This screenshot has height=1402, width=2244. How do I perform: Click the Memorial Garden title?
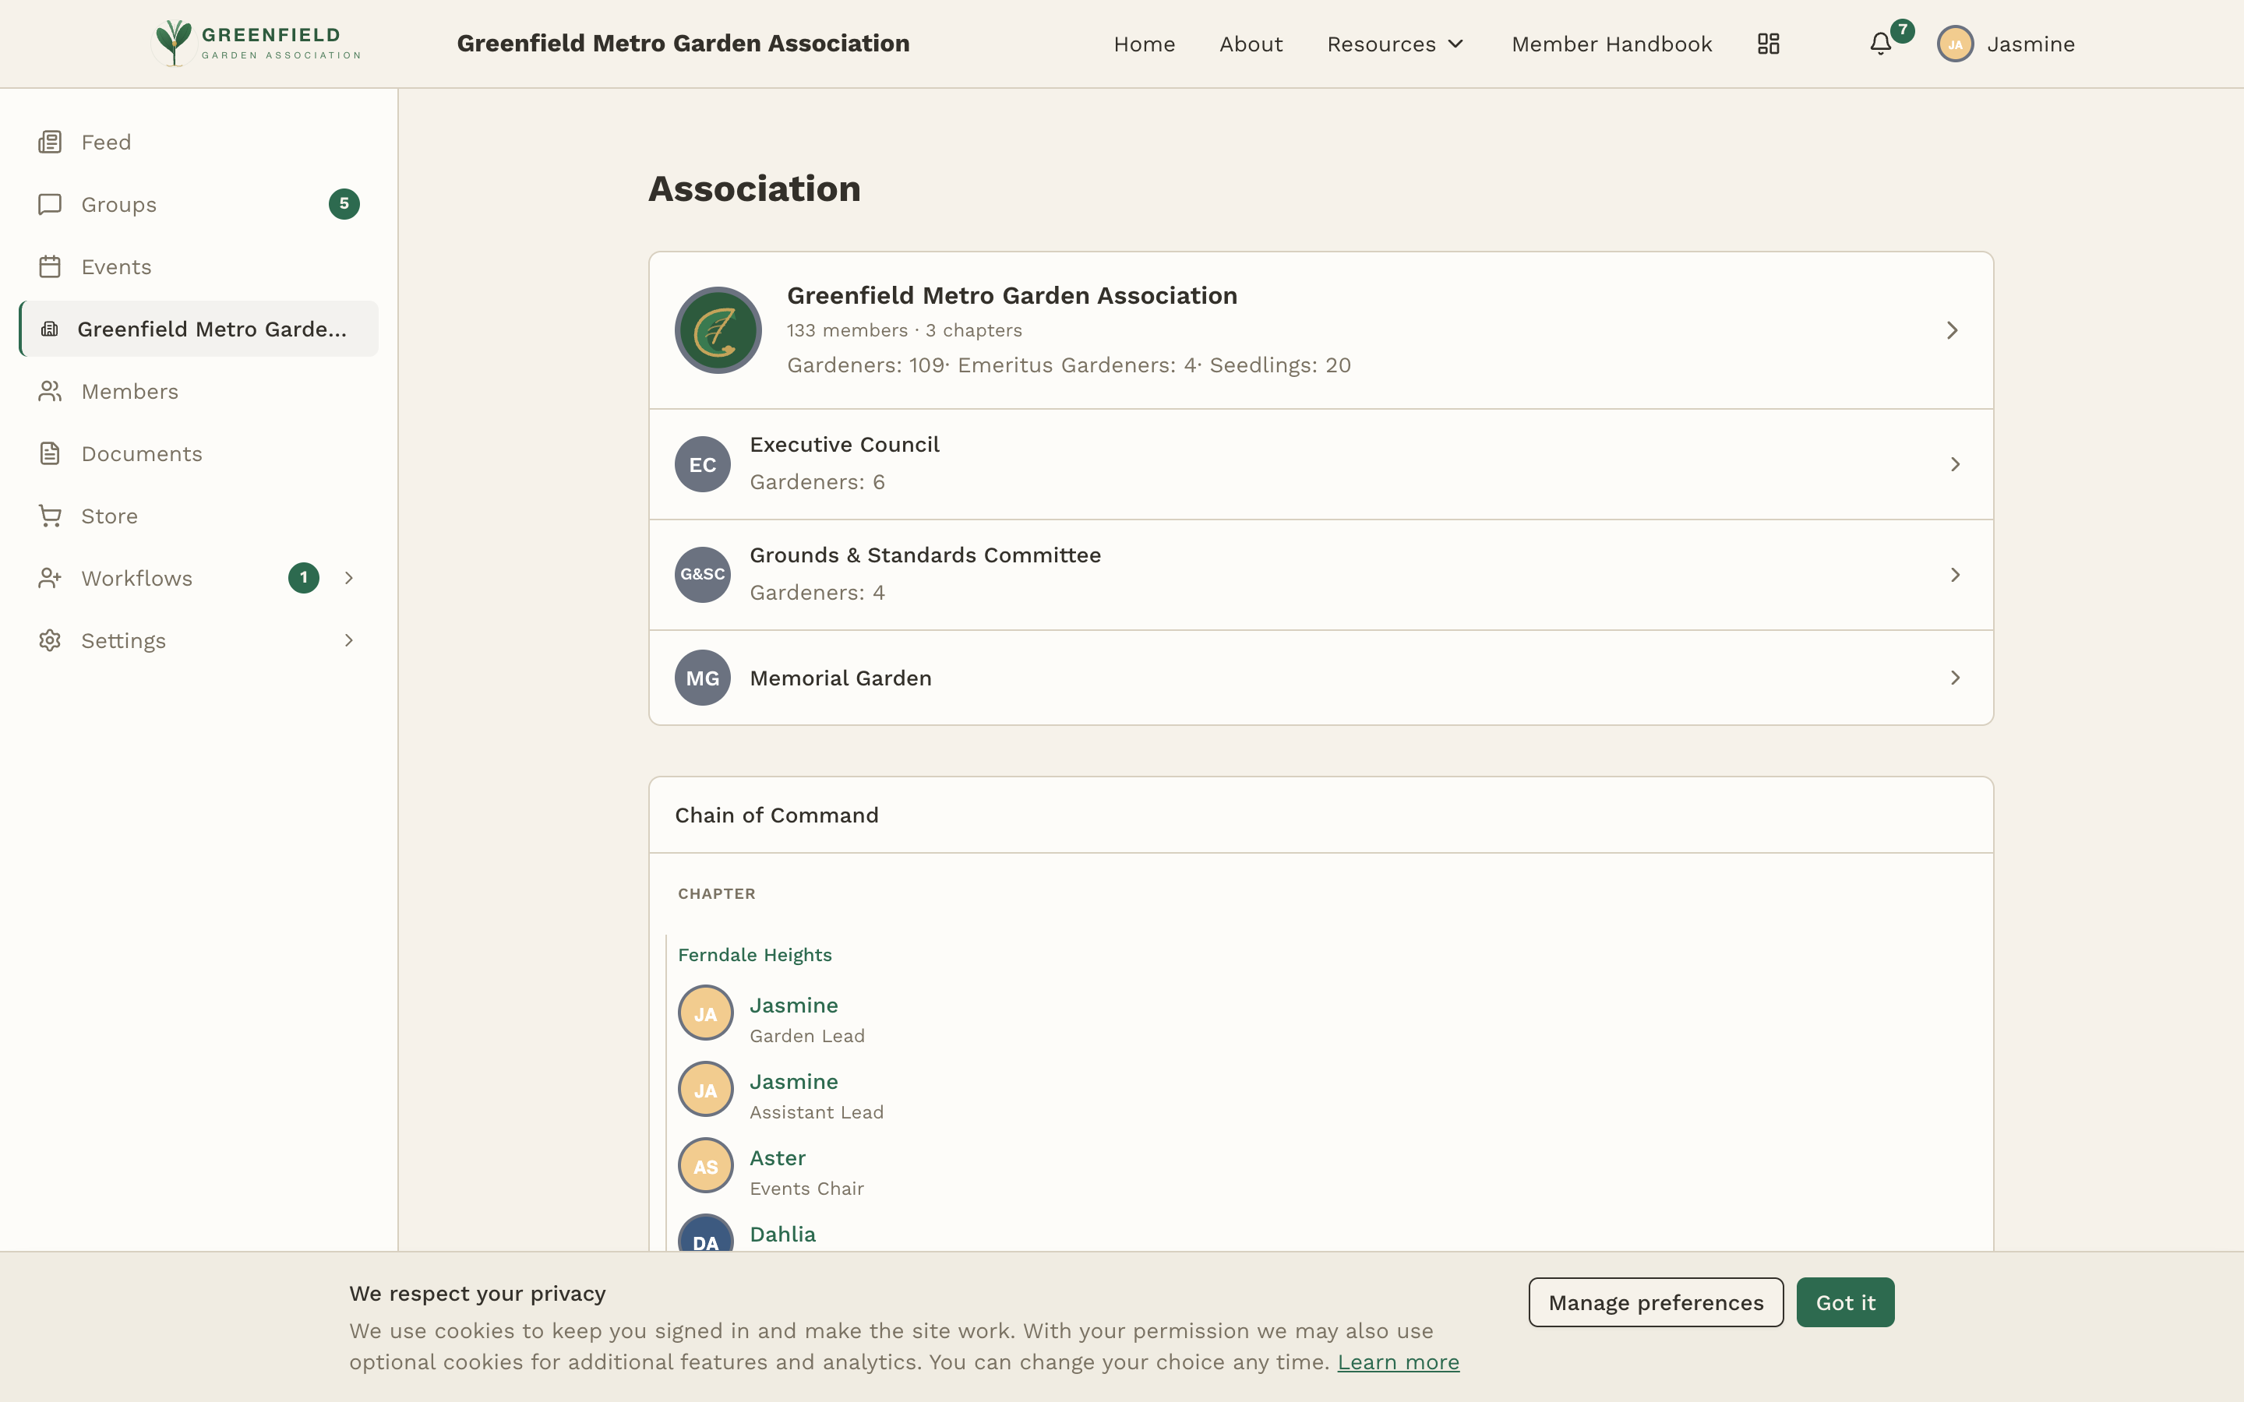coord(841,678)
